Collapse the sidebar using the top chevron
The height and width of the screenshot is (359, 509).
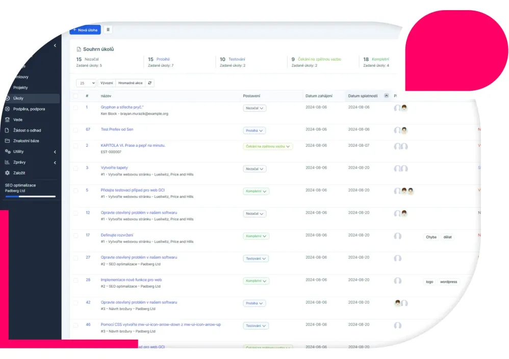click(55, 45)
